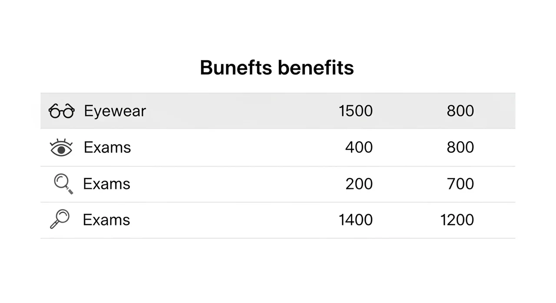Click the magnifier icon in the 1400 row
The width and height of the screenshot is (556, 303).
click(60, 219)
